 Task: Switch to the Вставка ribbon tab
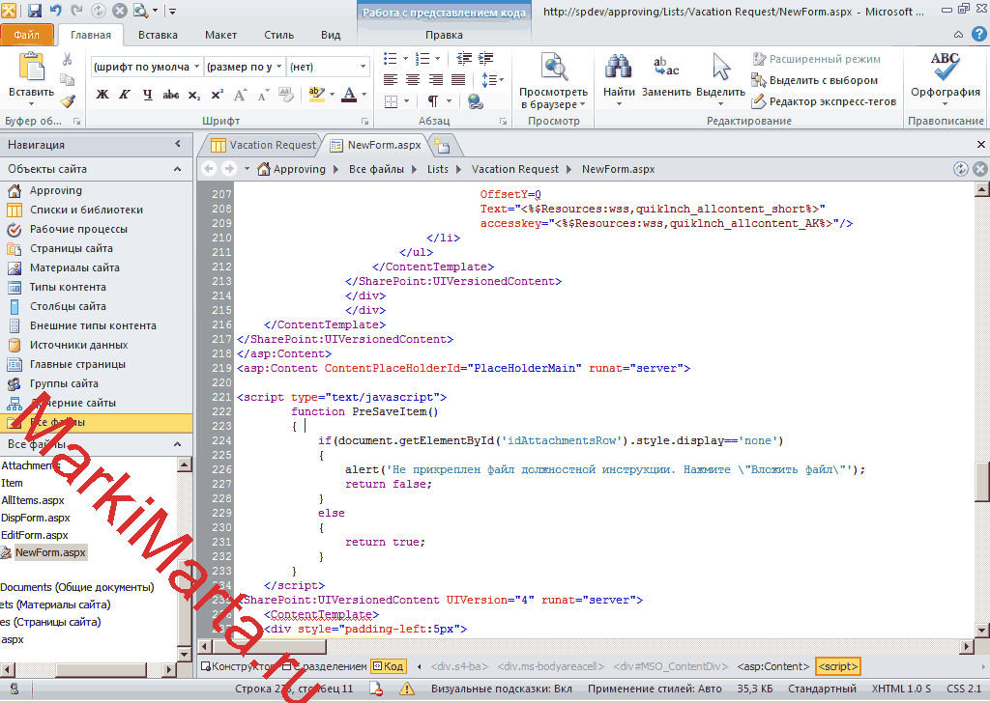pos(158,36)
